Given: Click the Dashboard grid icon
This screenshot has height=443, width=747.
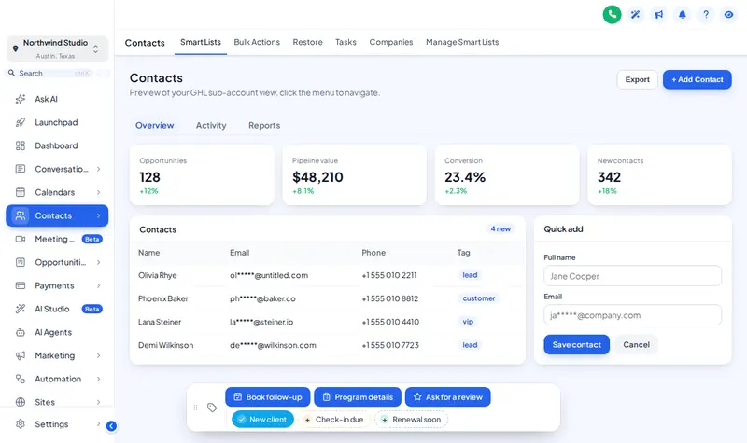Looking at the screenshot, I should click(x=20, y=145).
